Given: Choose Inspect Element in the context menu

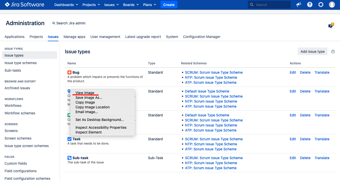Looking at the screenshot, I should point(103,132).
